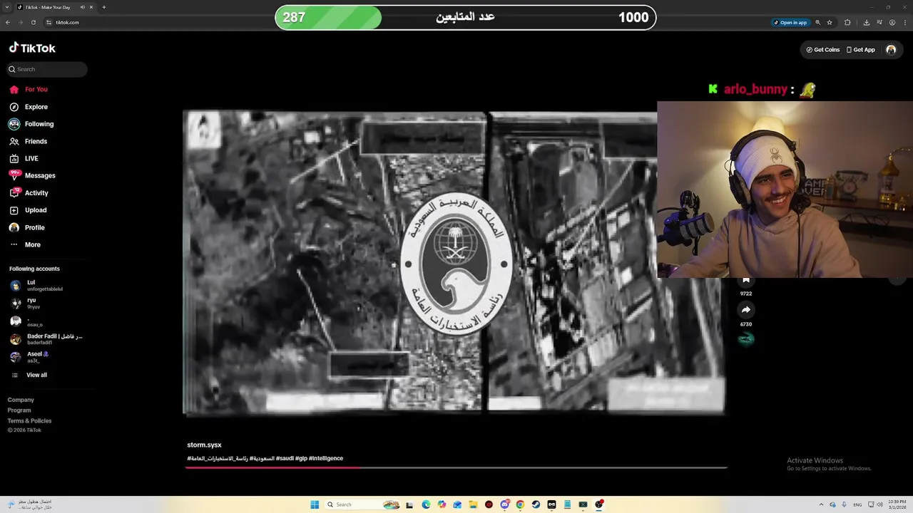Click Get App button
Image resolution: width=913 pixels, height=513 pixels.
(x=860, y=50)
